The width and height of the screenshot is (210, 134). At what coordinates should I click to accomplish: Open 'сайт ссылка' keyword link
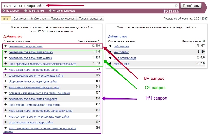[x=121, y=64]
